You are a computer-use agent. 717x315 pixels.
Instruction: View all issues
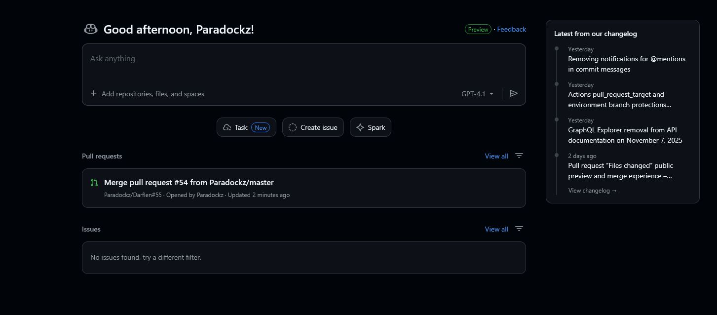[x=496, y=229]
